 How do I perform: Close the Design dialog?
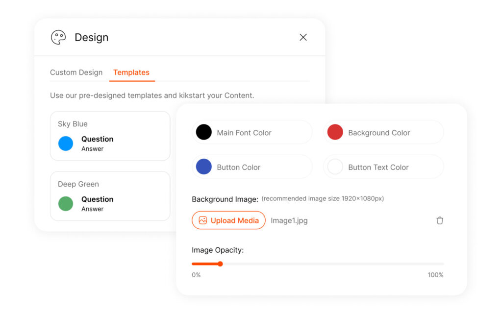(303, 37)
